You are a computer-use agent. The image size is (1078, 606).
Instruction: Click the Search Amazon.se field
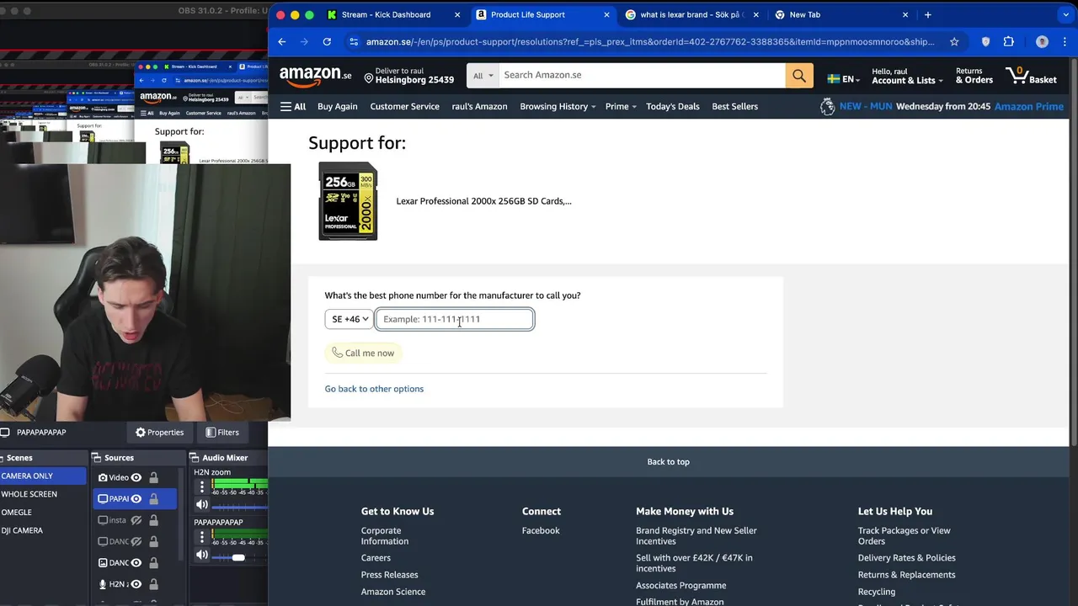(x=642, y=75)
